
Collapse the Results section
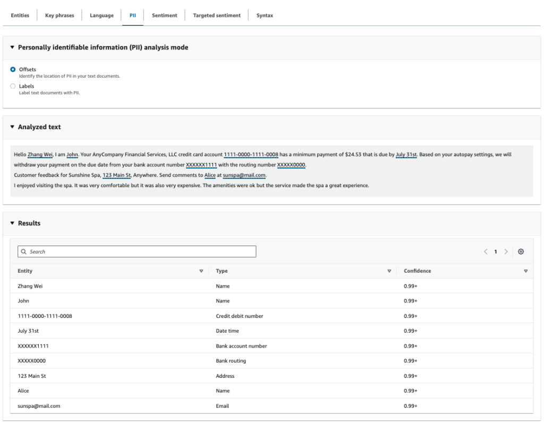[12, 223]
